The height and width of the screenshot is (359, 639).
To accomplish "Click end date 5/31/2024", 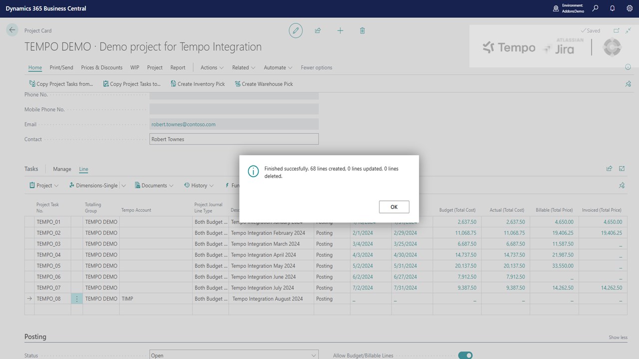I will 404,266.
